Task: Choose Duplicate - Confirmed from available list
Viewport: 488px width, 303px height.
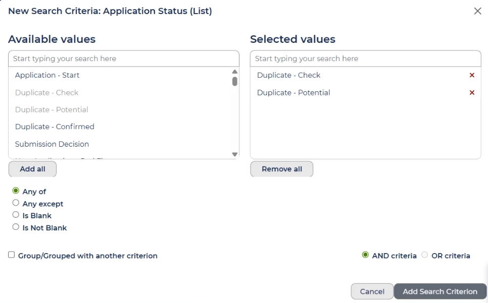Action: tap(55, 127)
